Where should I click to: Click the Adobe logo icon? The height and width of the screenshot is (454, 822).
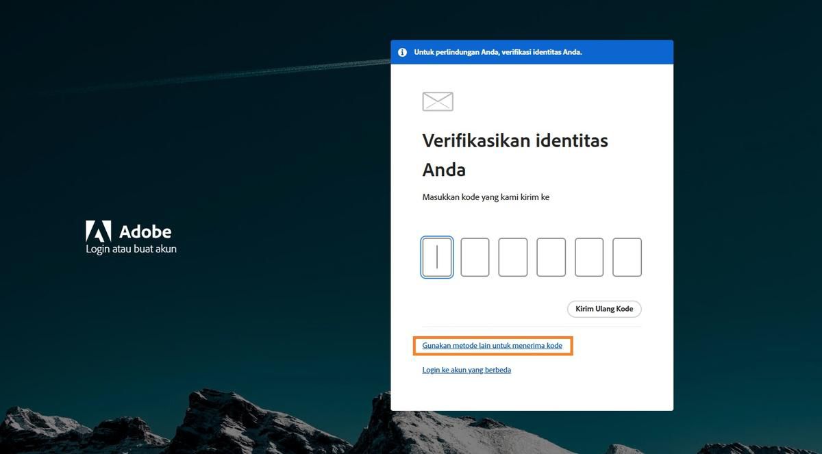[98, 231]
